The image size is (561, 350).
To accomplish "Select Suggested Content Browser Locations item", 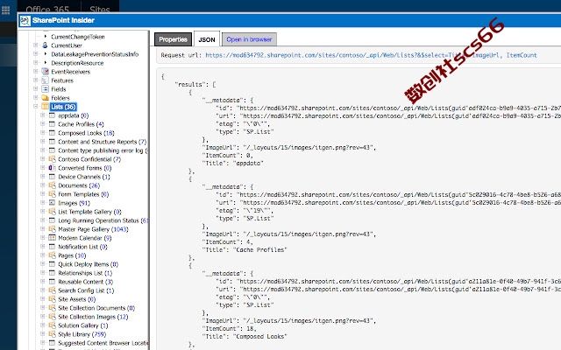I will pyautogui.click(x=103, y=343).
